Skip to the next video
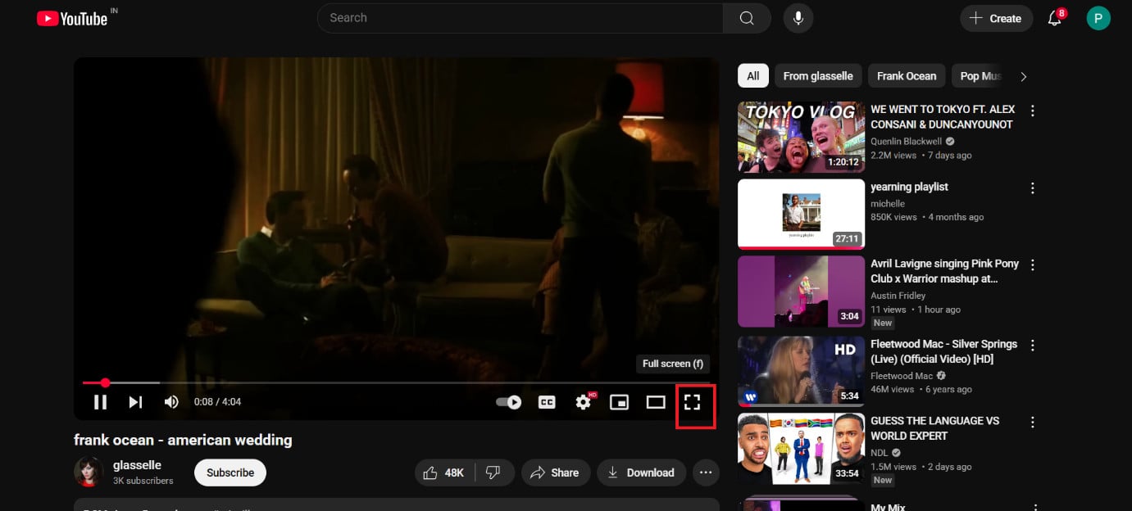Viewport: 1132px width, 511px height. [135, 402]
